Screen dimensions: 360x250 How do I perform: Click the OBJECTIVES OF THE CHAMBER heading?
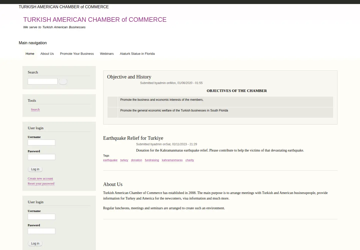coord(237,91)
